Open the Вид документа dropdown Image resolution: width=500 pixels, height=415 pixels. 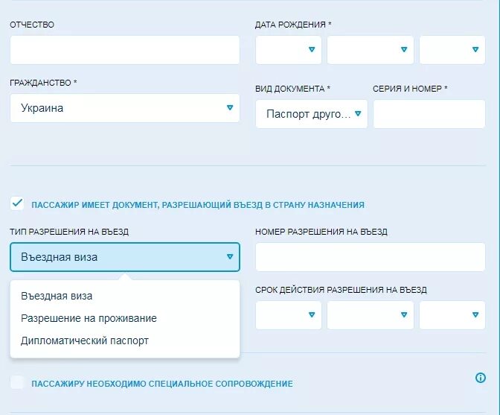[x=312, y=114]
